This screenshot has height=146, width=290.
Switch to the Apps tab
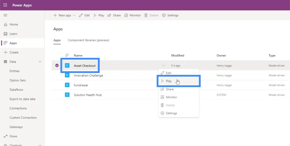click(57, 40)
